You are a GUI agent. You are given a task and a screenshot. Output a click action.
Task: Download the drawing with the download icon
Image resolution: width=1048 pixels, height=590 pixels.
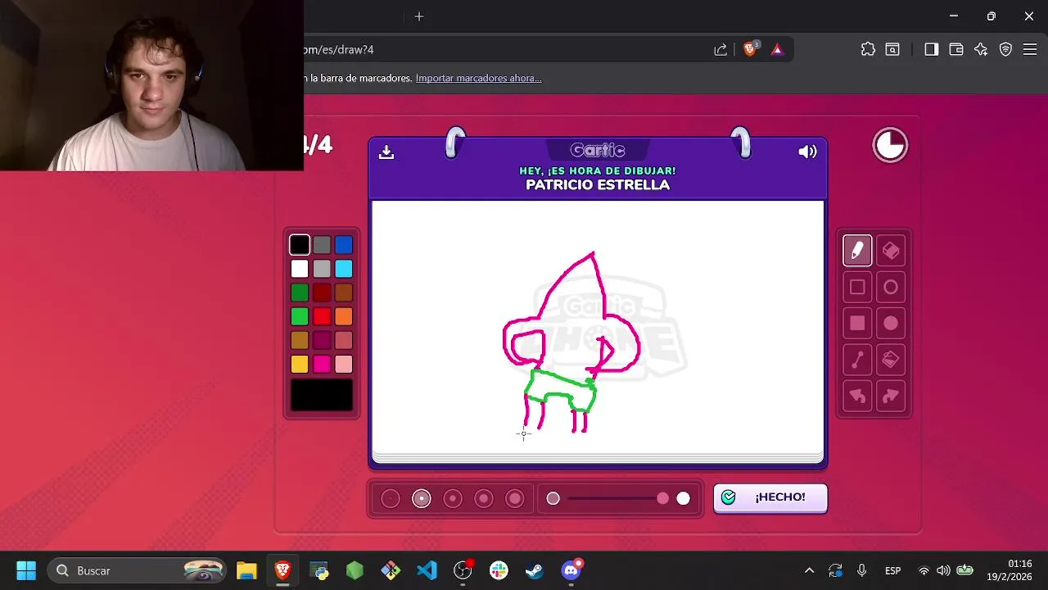pyautogui.click(x=386, y=152)
